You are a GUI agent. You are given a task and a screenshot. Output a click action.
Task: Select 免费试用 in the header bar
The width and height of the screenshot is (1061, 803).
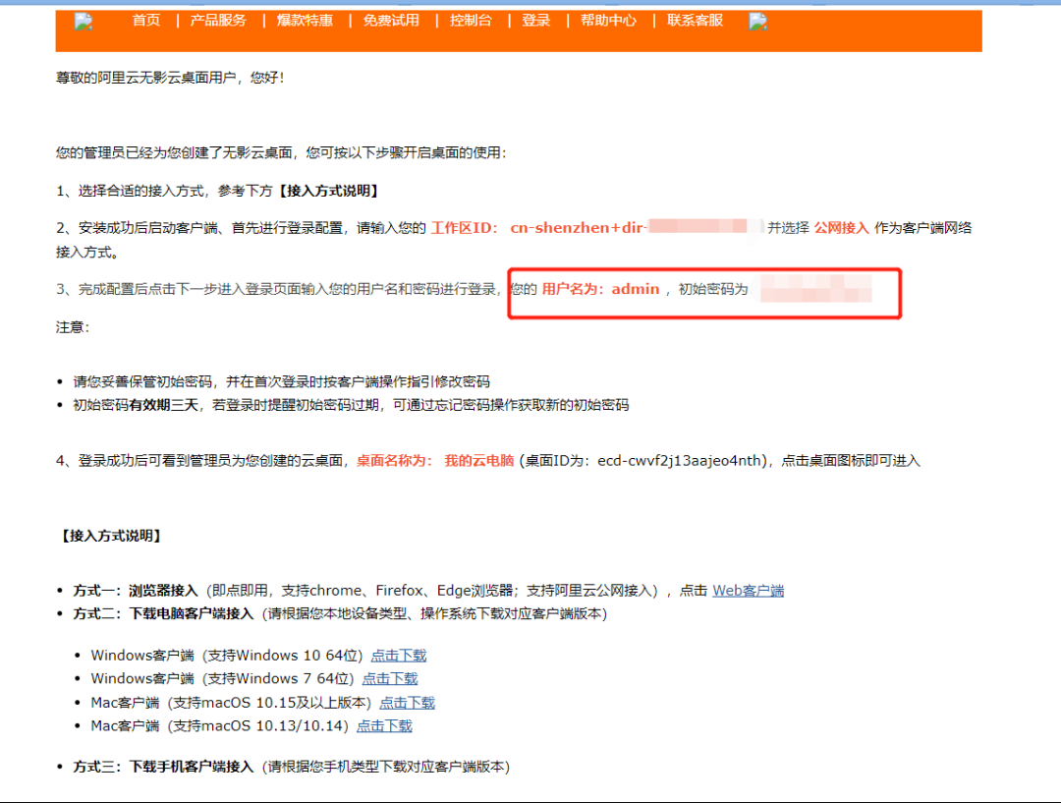tap(391, 21)
